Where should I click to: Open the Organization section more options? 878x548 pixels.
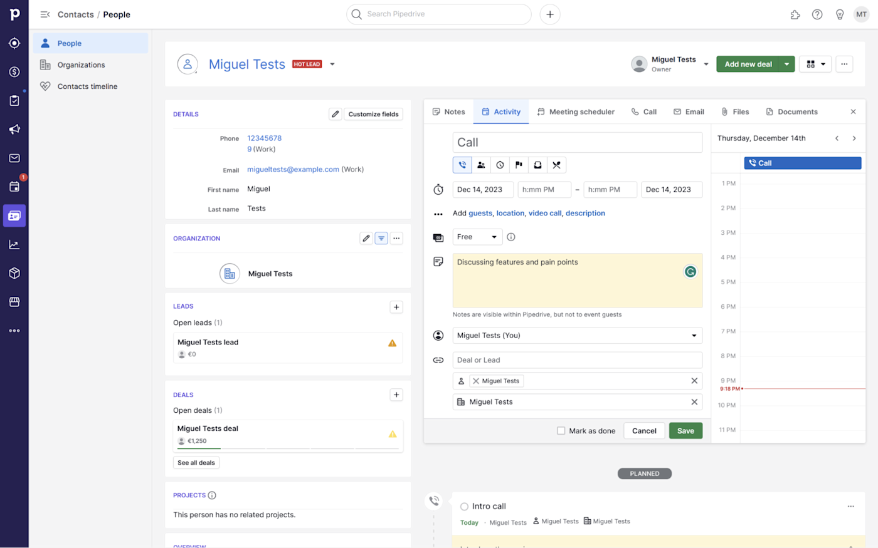point(396,238)
